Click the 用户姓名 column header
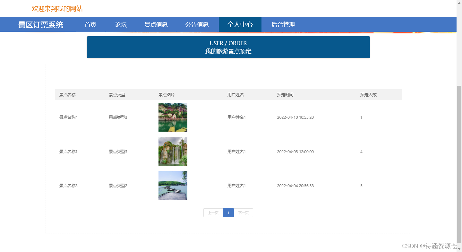Image resolution: width=462 pixels, height=252 pixels. point(235,95)
